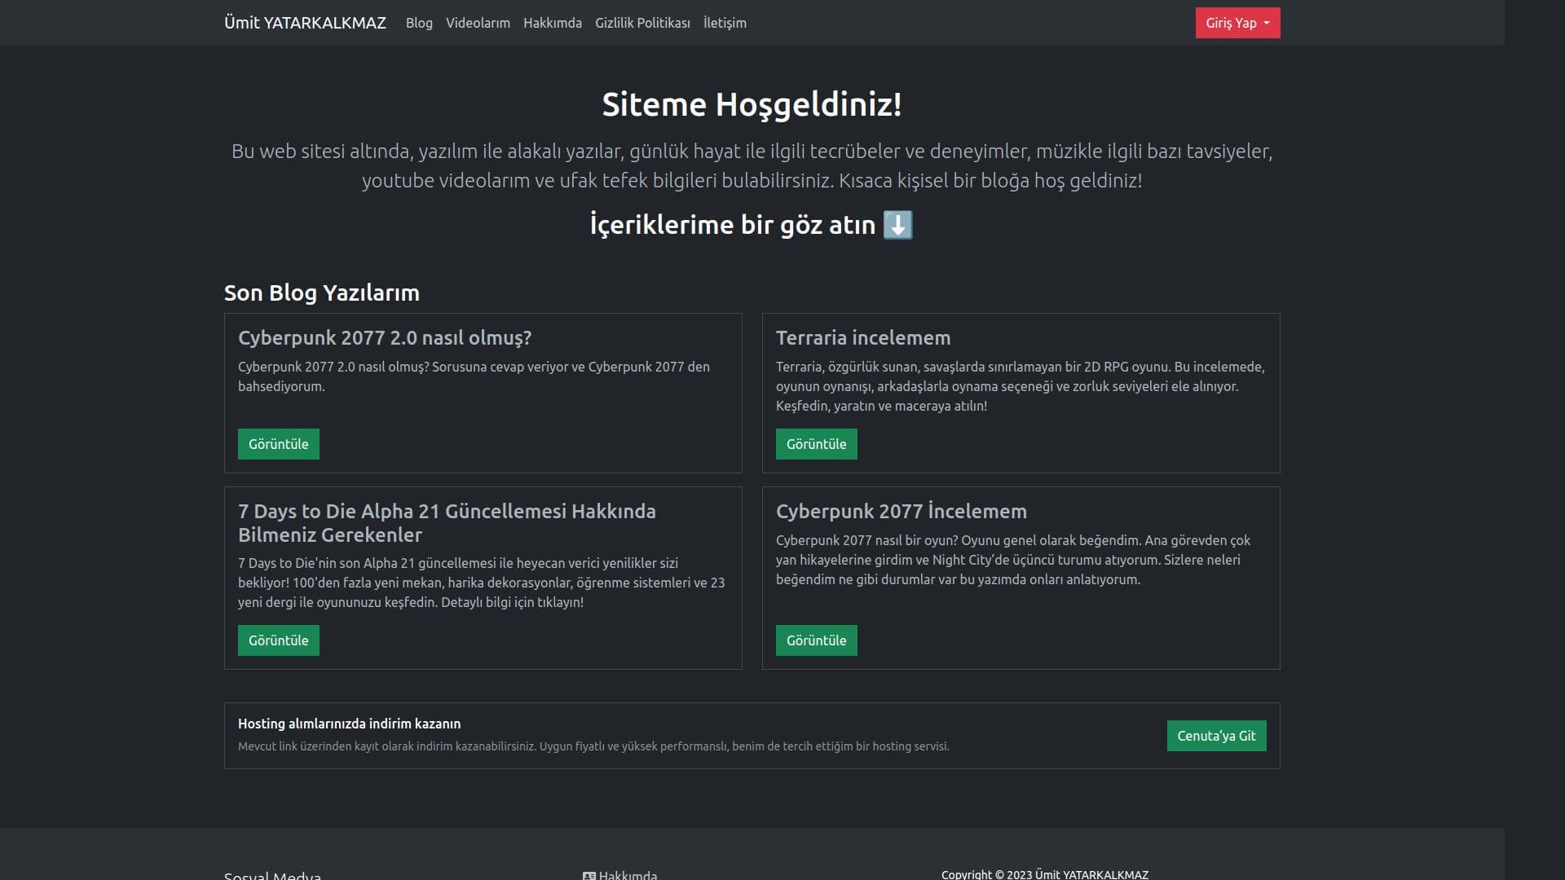
Task: Click the Hakkımda card icon in the footer
Action: click(x=589, y=876)
